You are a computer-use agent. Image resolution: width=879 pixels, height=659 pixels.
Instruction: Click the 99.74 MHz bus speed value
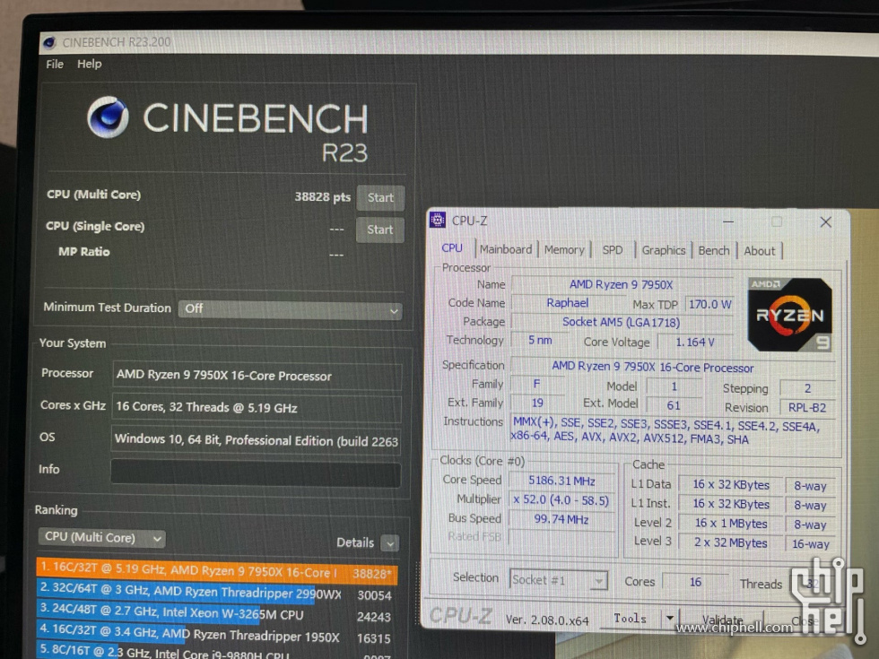click(x=561, y=519)
